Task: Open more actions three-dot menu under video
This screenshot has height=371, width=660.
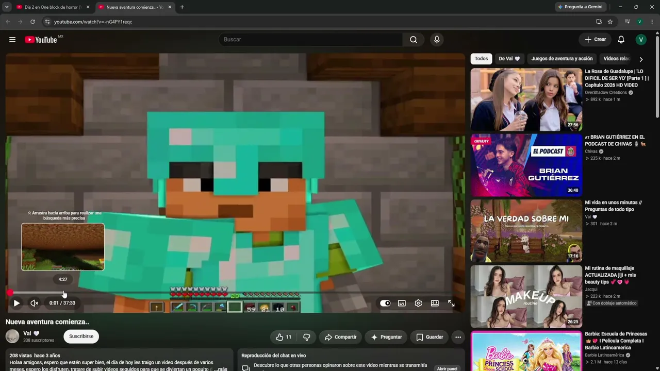Action: coord(458,337)
